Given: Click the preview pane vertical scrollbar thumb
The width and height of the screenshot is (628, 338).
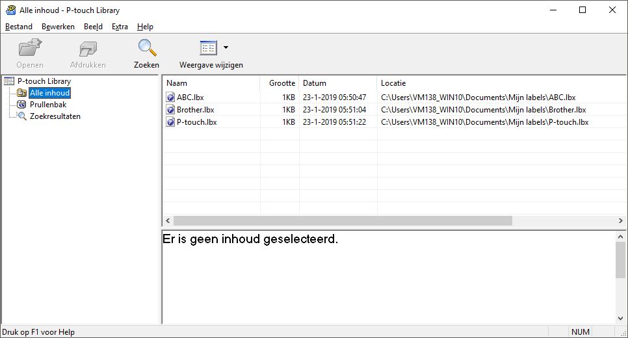Looking at the screenshot, I should click(x=620, y=260).
